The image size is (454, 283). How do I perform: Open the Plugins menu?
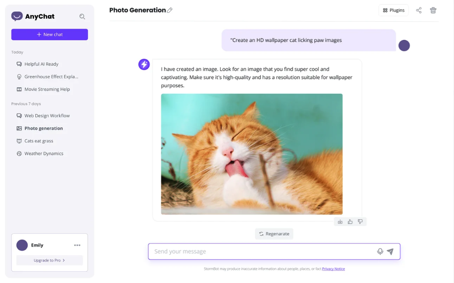394,10
